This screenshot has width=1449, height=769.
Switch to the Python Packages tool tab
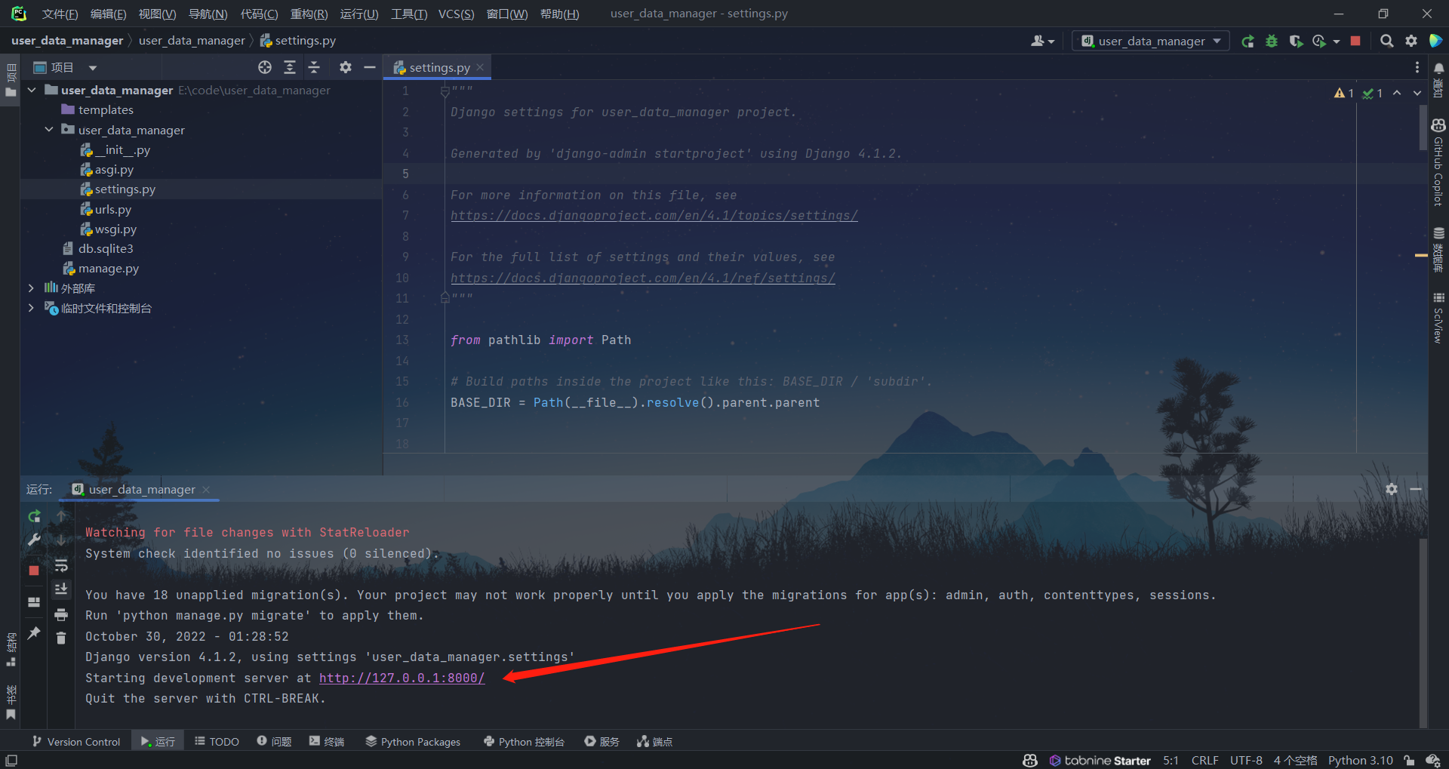413,742
